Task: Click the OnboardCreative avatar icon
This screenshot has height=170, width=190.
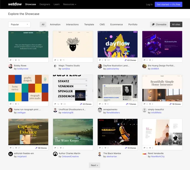Action: [55, 154]
